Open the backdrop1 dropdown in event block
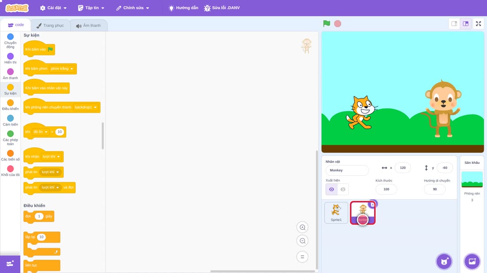Image resolution: width=487 pixels, height=273 pixels. (85, 107)
